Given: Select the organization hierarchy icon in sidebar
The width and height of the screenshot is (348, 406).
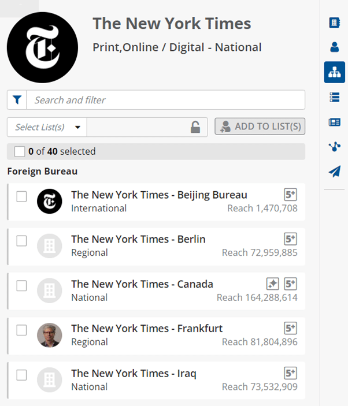Looking at the screenshot, I should (x=334, y=72).
